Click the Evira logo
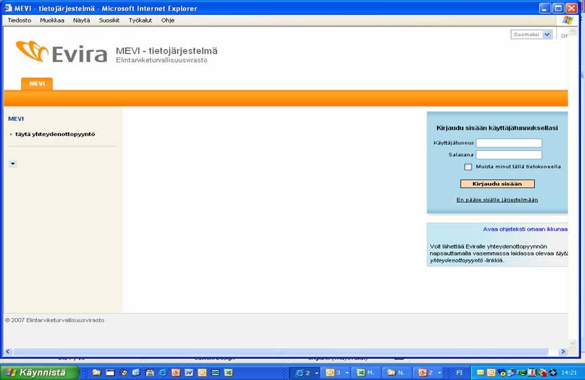 (x=62, y=52)
